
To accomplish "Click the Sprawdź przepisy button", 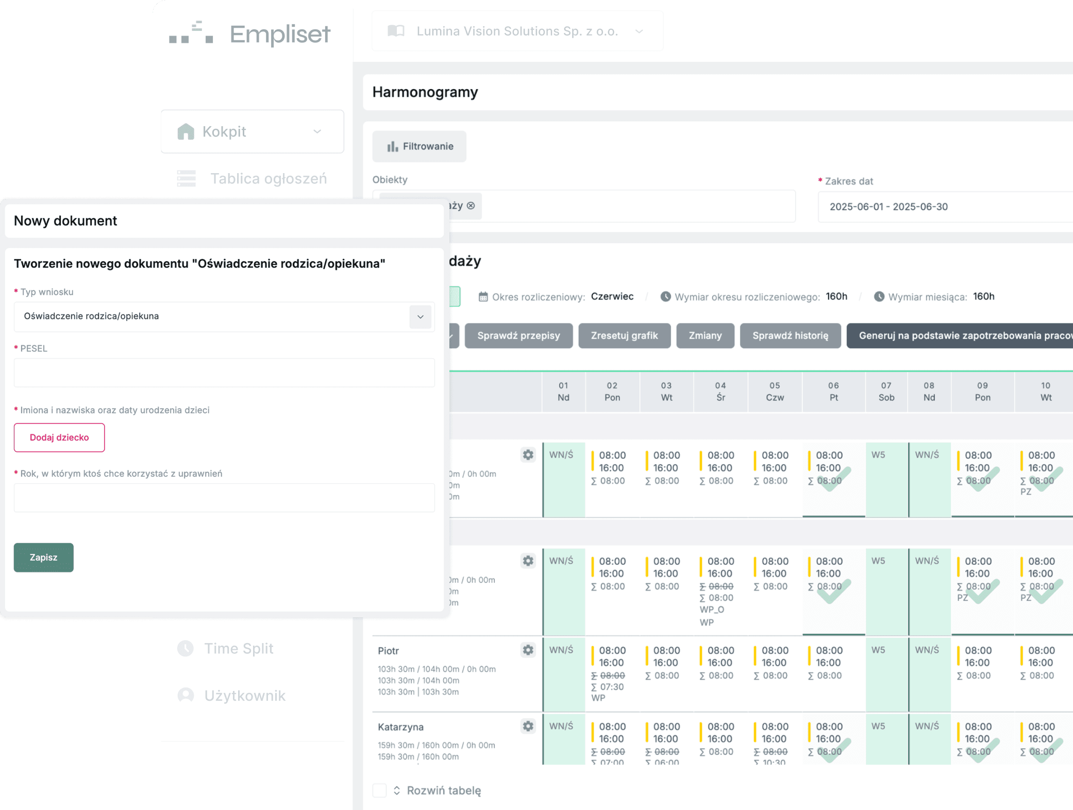I will pos(518,336).
